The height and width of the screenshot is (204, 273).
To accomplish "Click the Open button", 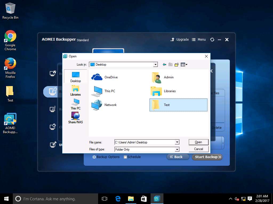I will [198, 142].
